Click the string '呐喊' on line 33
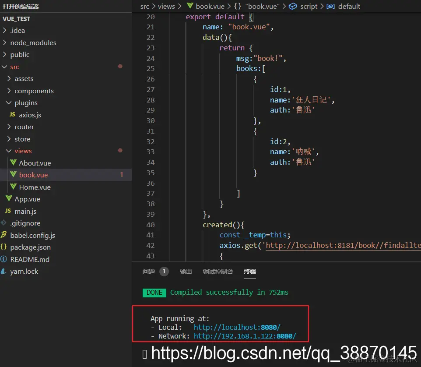The width and height of the screenshot is (421, 367). (303, 152)
